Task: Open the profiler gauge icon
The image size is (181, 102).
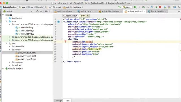Action: [x=152, y=7]
